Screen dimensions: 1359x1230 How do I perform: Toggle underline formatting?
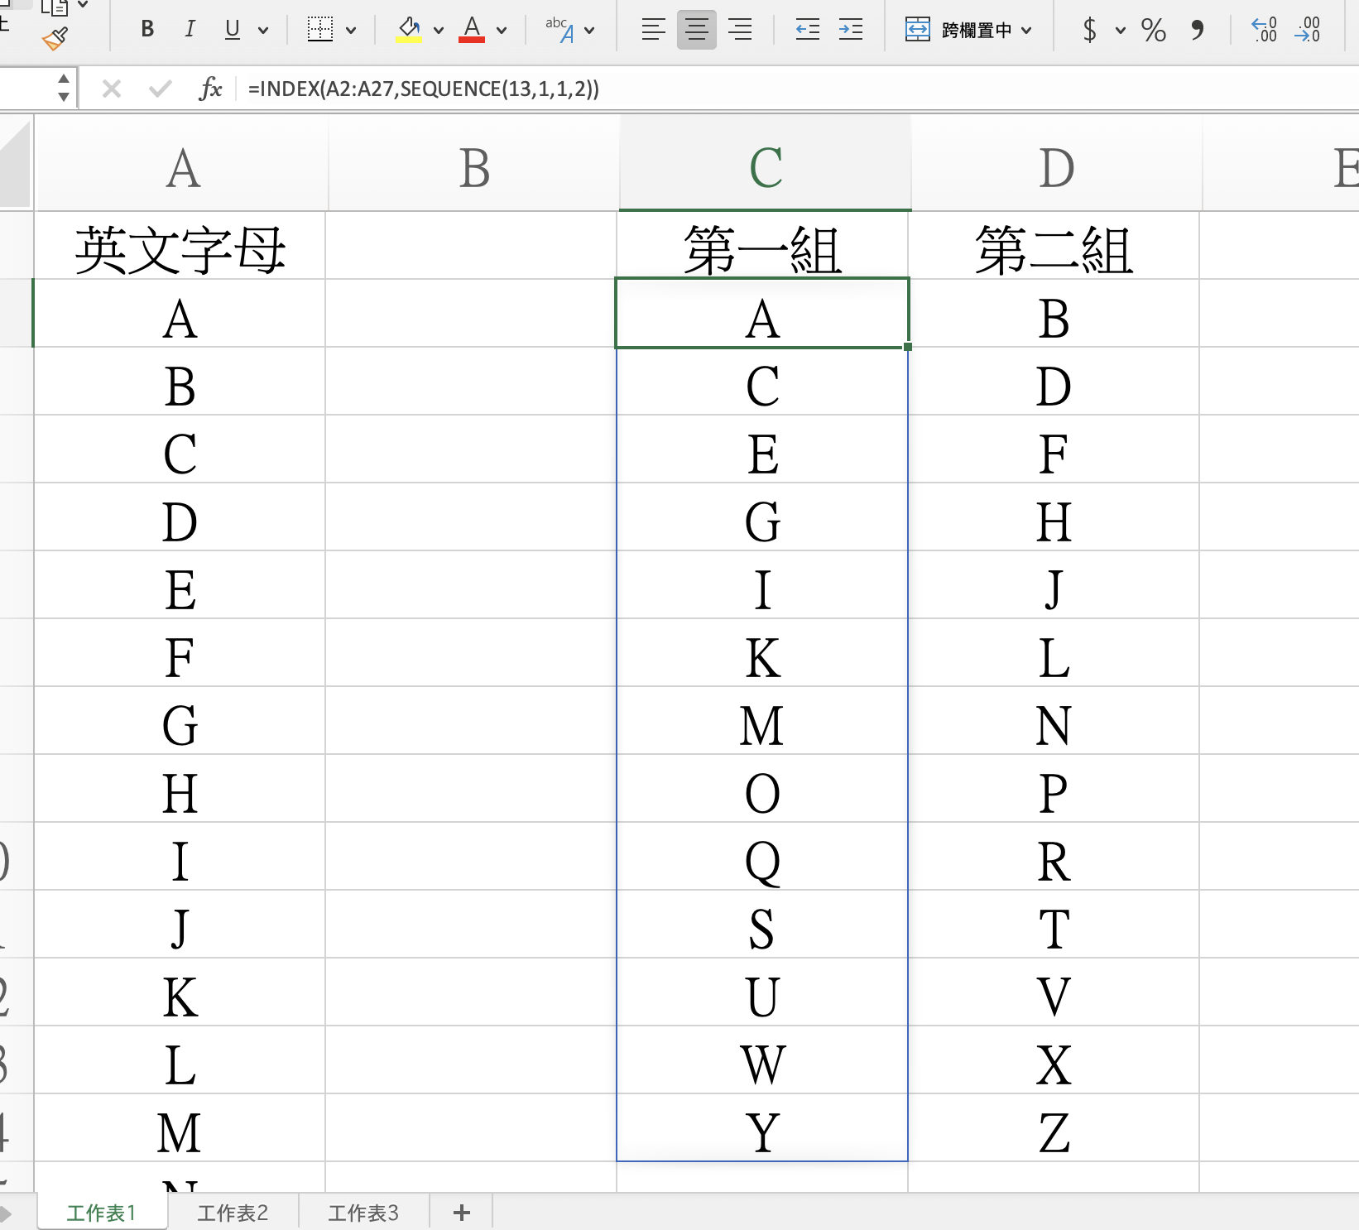(233, 30)
